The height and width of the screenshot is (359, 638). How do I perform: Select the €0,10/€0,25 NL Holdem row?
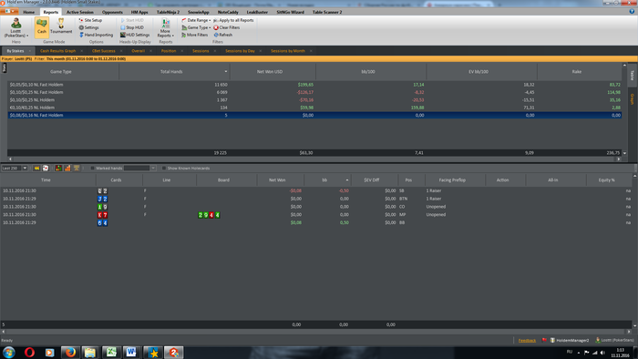314,108
